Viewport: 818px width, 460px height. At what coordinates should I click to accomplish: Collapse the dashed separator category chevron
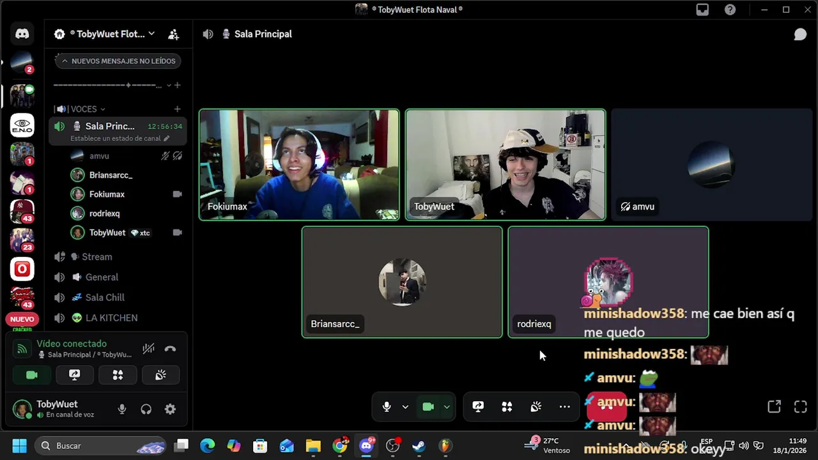click(169, 85)
